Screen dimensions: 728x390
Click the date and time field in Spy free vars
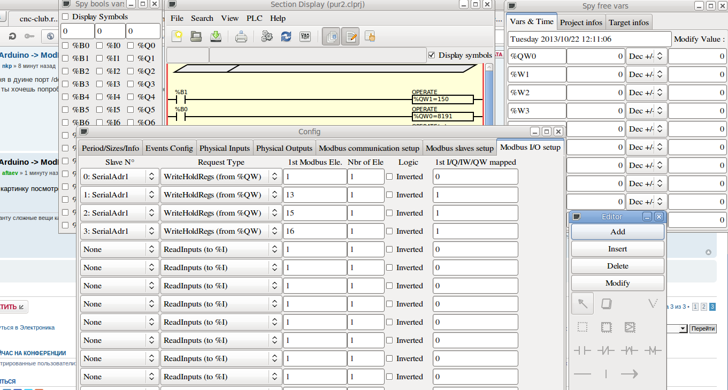point(589,39)
